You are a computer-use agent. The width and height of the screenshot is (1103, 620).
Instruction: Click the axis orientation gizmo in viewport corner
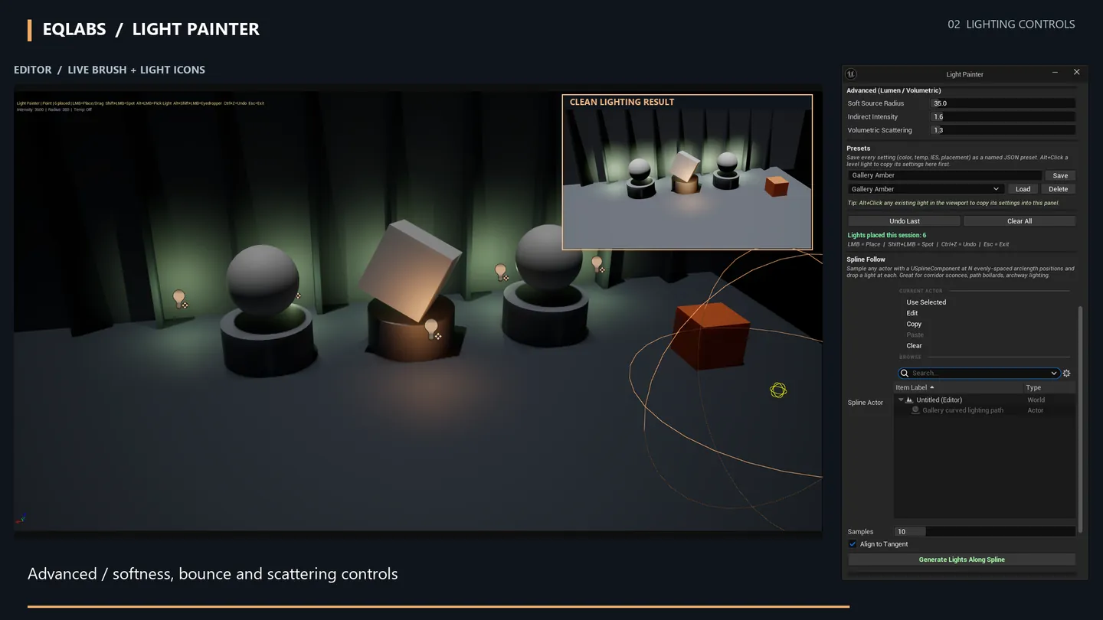pyautogui.click(x=21, y=519)
